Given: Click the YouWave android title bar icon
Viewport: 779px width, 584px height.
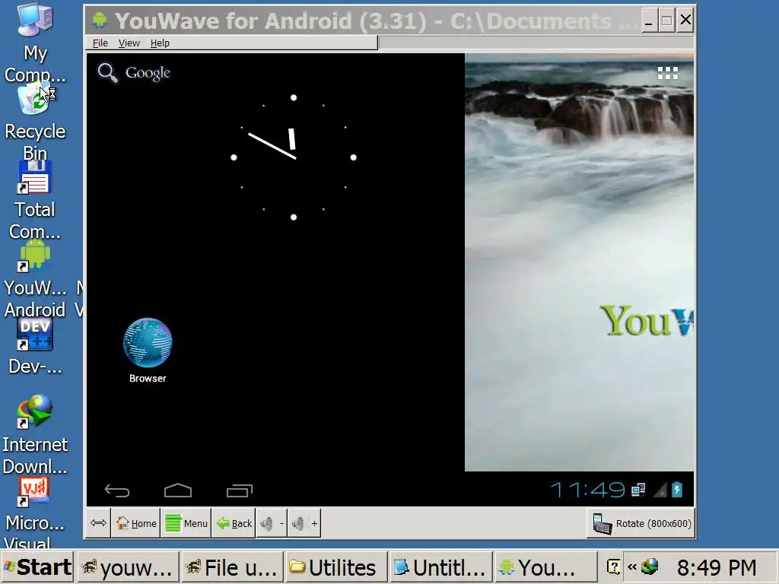Looking at the screenshot, I should click(x=100, y=20).
